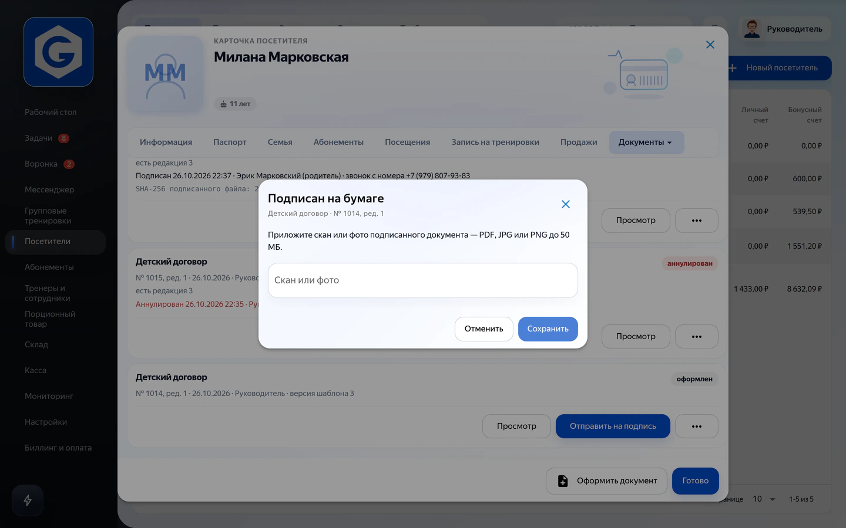The image size is (846, 528).
Task: Click Отменить in the dialog
Action: pos(484,329)
